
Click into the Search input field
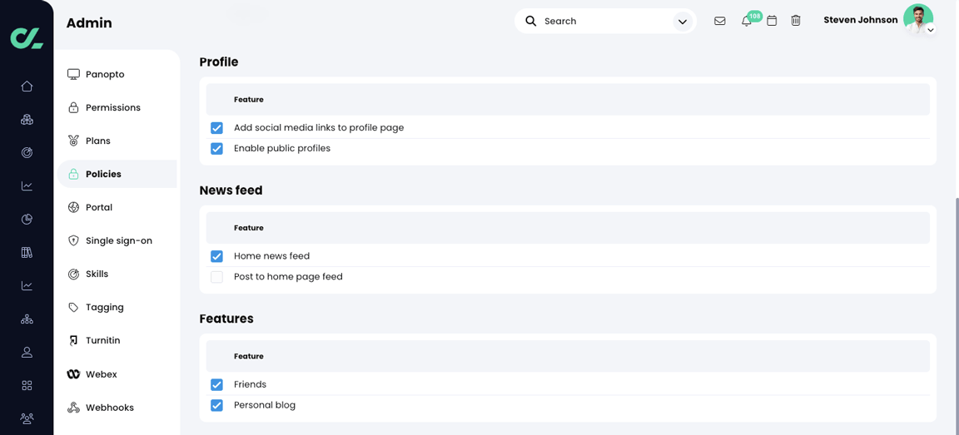click(605, 21)
